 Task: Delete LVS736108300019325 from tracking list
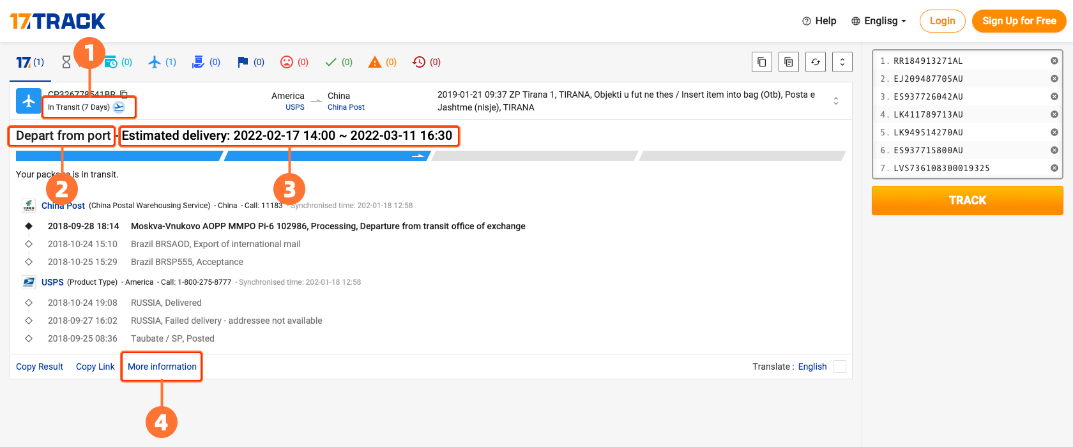pyautogui.click(x=1054, y=168)
